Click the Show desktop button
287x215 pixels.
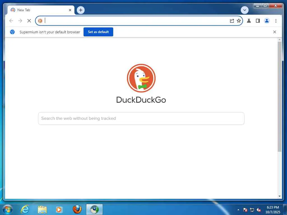coord(285,210)
